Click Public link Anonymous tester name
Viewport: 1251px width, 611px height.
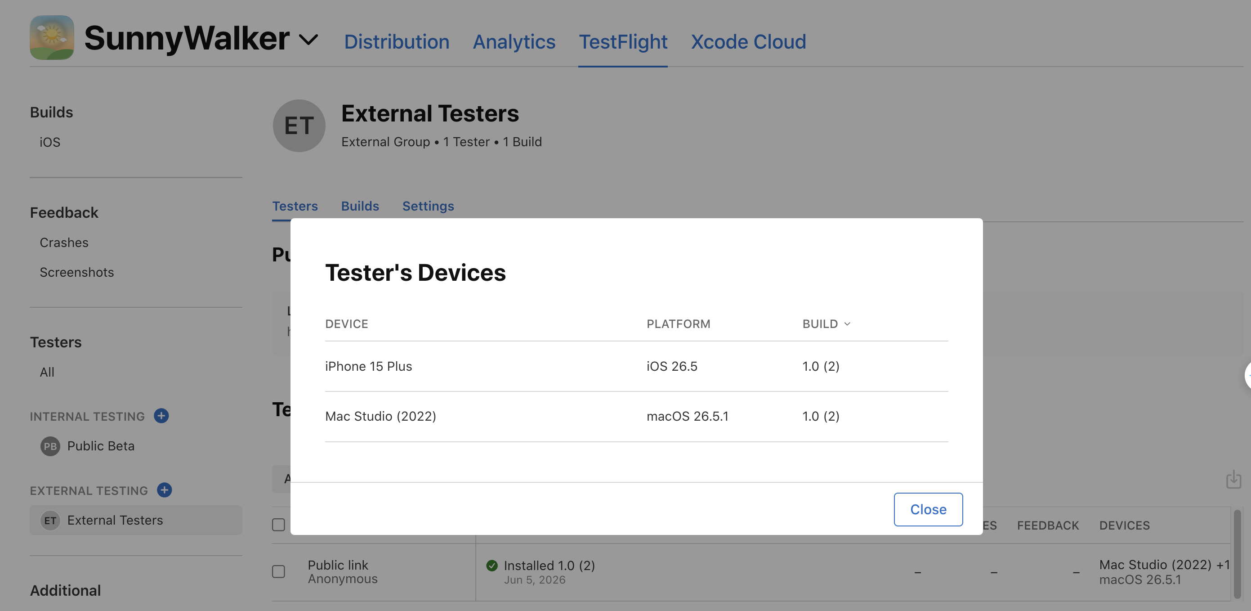tap(342, 571)
